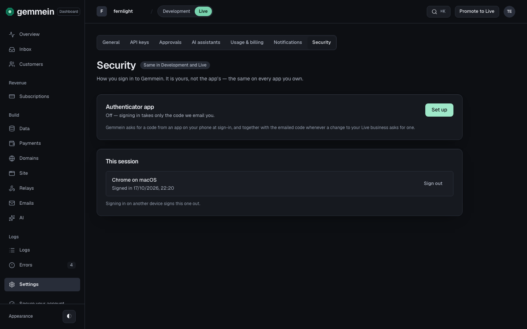The width and height of the screenshot is (527, 329).
Task: Click the Relays webhook icon
Action: click(x=12, y=188)
